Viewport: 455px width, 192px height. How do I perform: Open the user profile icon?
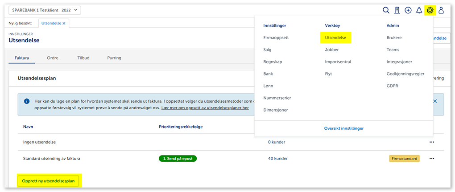(x=441, y=10)
